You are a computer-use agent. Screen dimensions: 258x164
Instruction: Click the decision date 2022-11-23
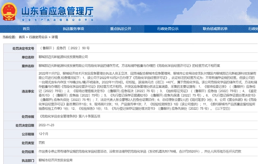[46, 125]
